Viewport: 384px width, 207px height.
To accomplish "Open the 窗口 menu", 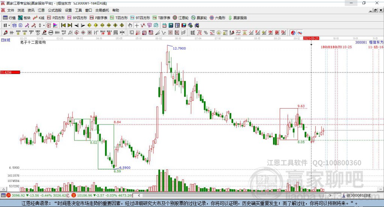I will coord(88,10).
